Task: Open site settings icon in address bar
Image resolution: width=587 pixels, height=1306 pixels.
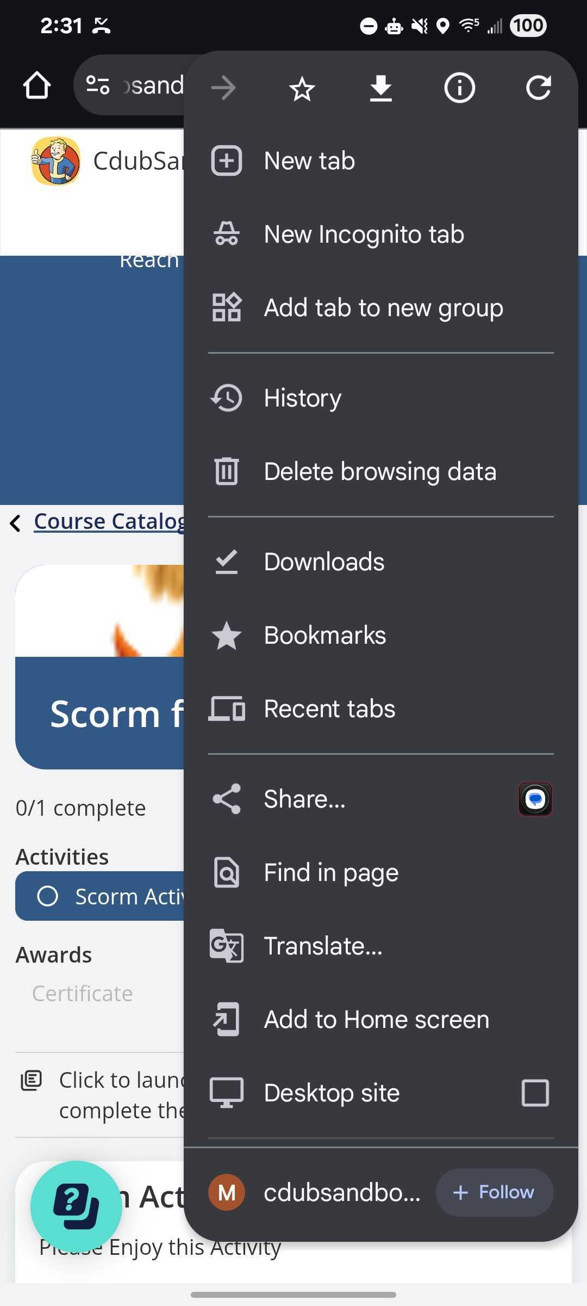Action: point(98,85)
